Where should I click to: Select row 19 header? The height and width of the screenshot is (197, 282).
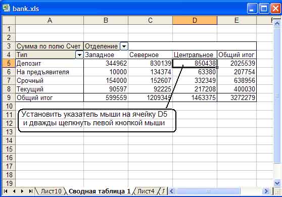(9, 183)
